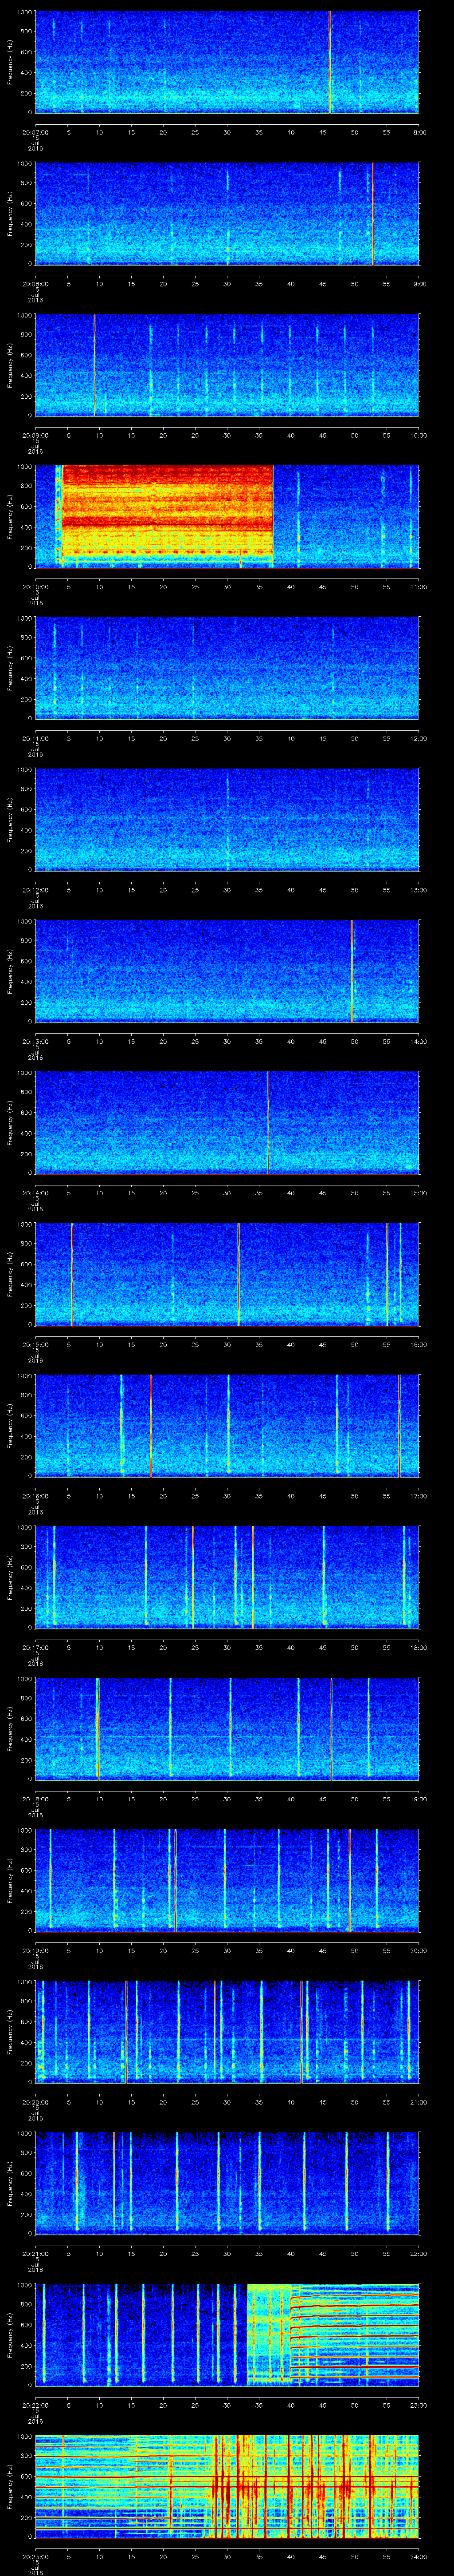Pick the spectrogram panel starting at 20:11:00
This screenshot has width=454, height=2576.
227,668
